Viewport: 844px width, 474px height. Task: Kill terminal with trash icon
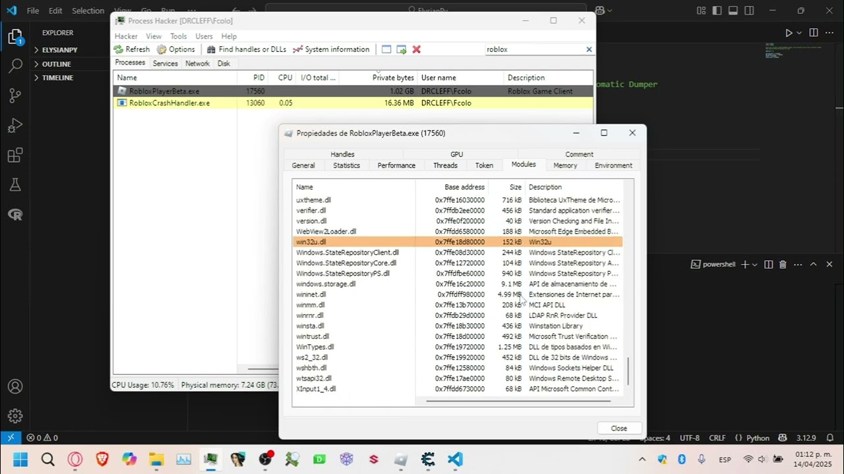click(x=783, y=264)
